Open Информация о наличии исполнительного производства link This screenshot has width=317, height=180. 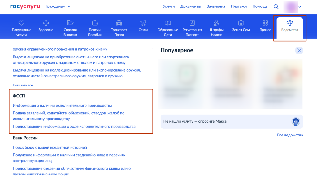pos(62,105)
